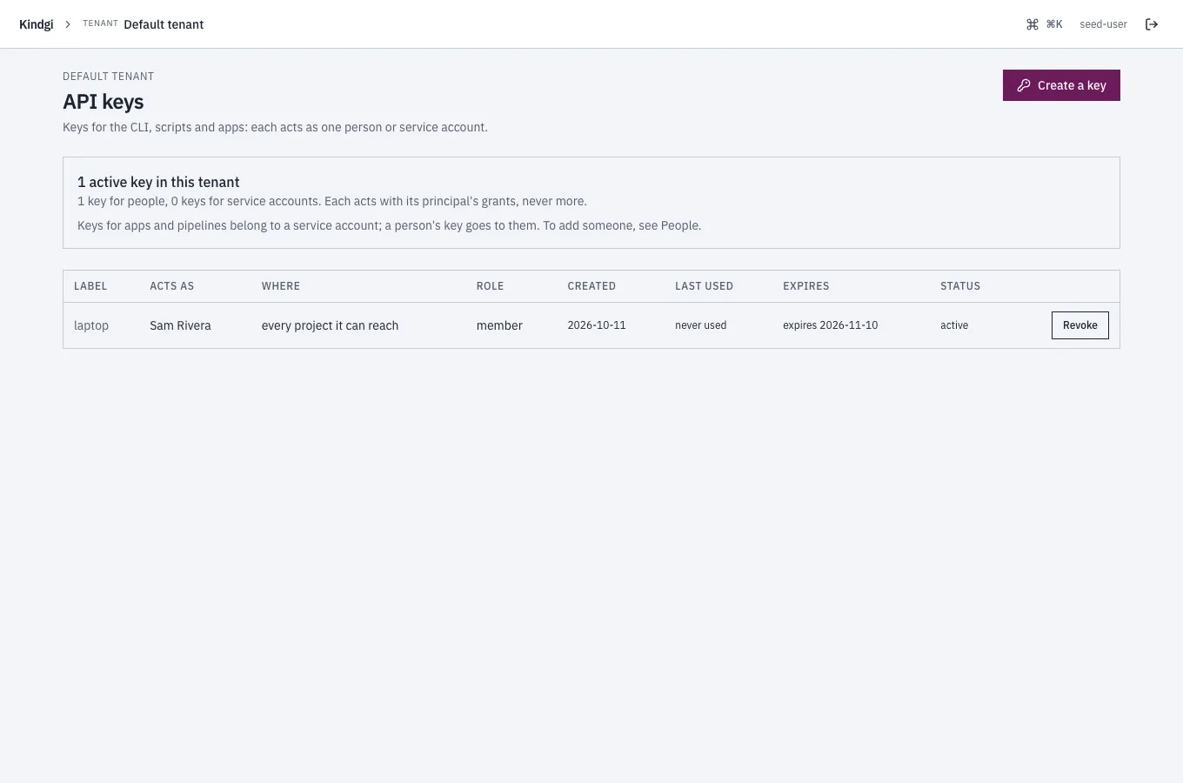This screenshot has width=1183, height=783.
Task: Revoke the laptop key
Action: coord(1079,325)
